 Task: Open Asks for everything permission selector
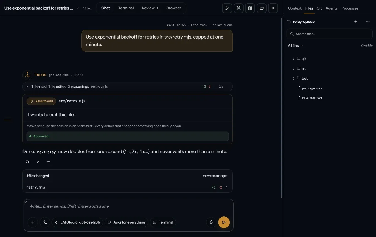pos(126,222)
